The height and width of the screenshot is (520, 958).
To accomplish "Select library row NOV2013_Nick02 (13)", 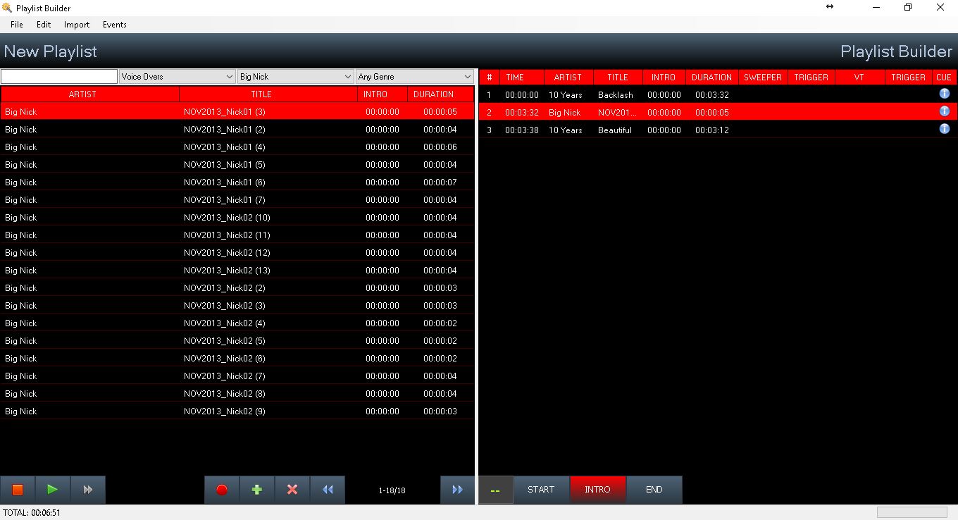I will (237, 271).
